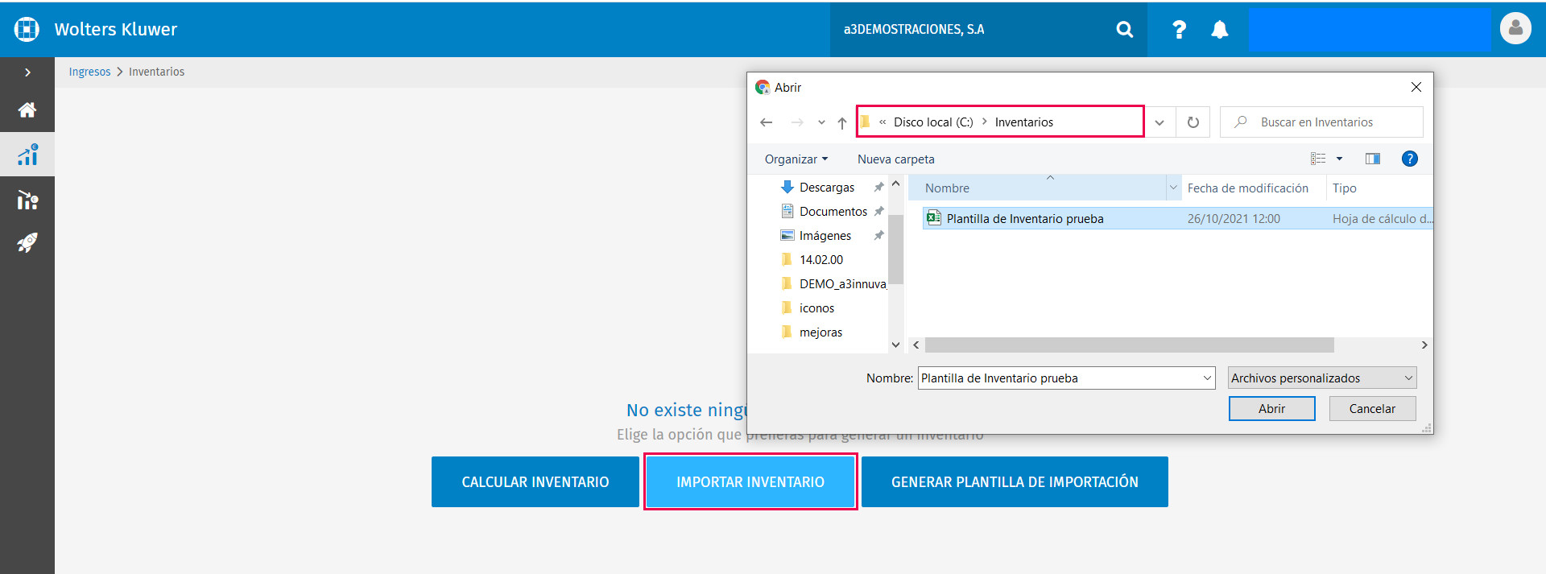The height and width of the screenshot is (574, 1546).
Task: Open the search magnifier in header
Action: click(1125, 30)
